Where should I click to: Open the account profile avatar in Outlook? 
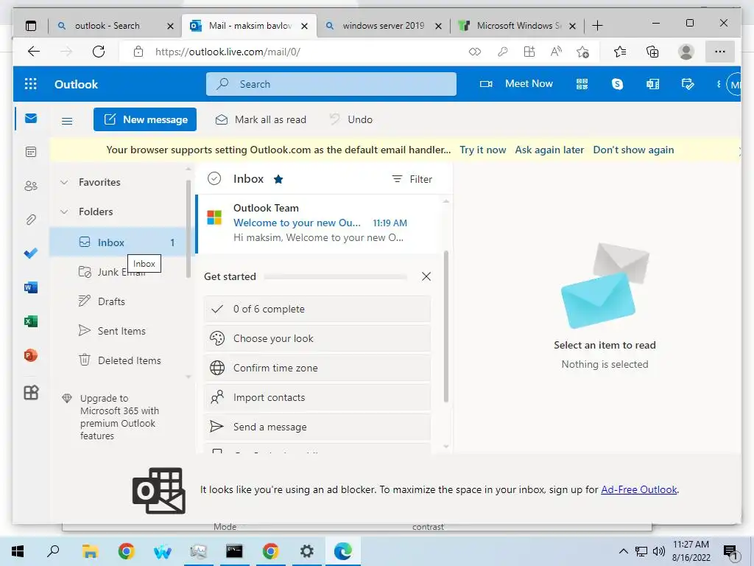click(735, 85)
